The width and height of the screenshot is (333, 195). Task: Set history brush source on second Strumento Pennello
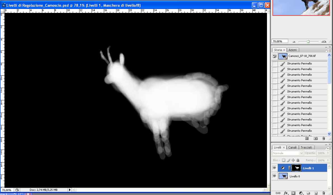click(275, 69)
